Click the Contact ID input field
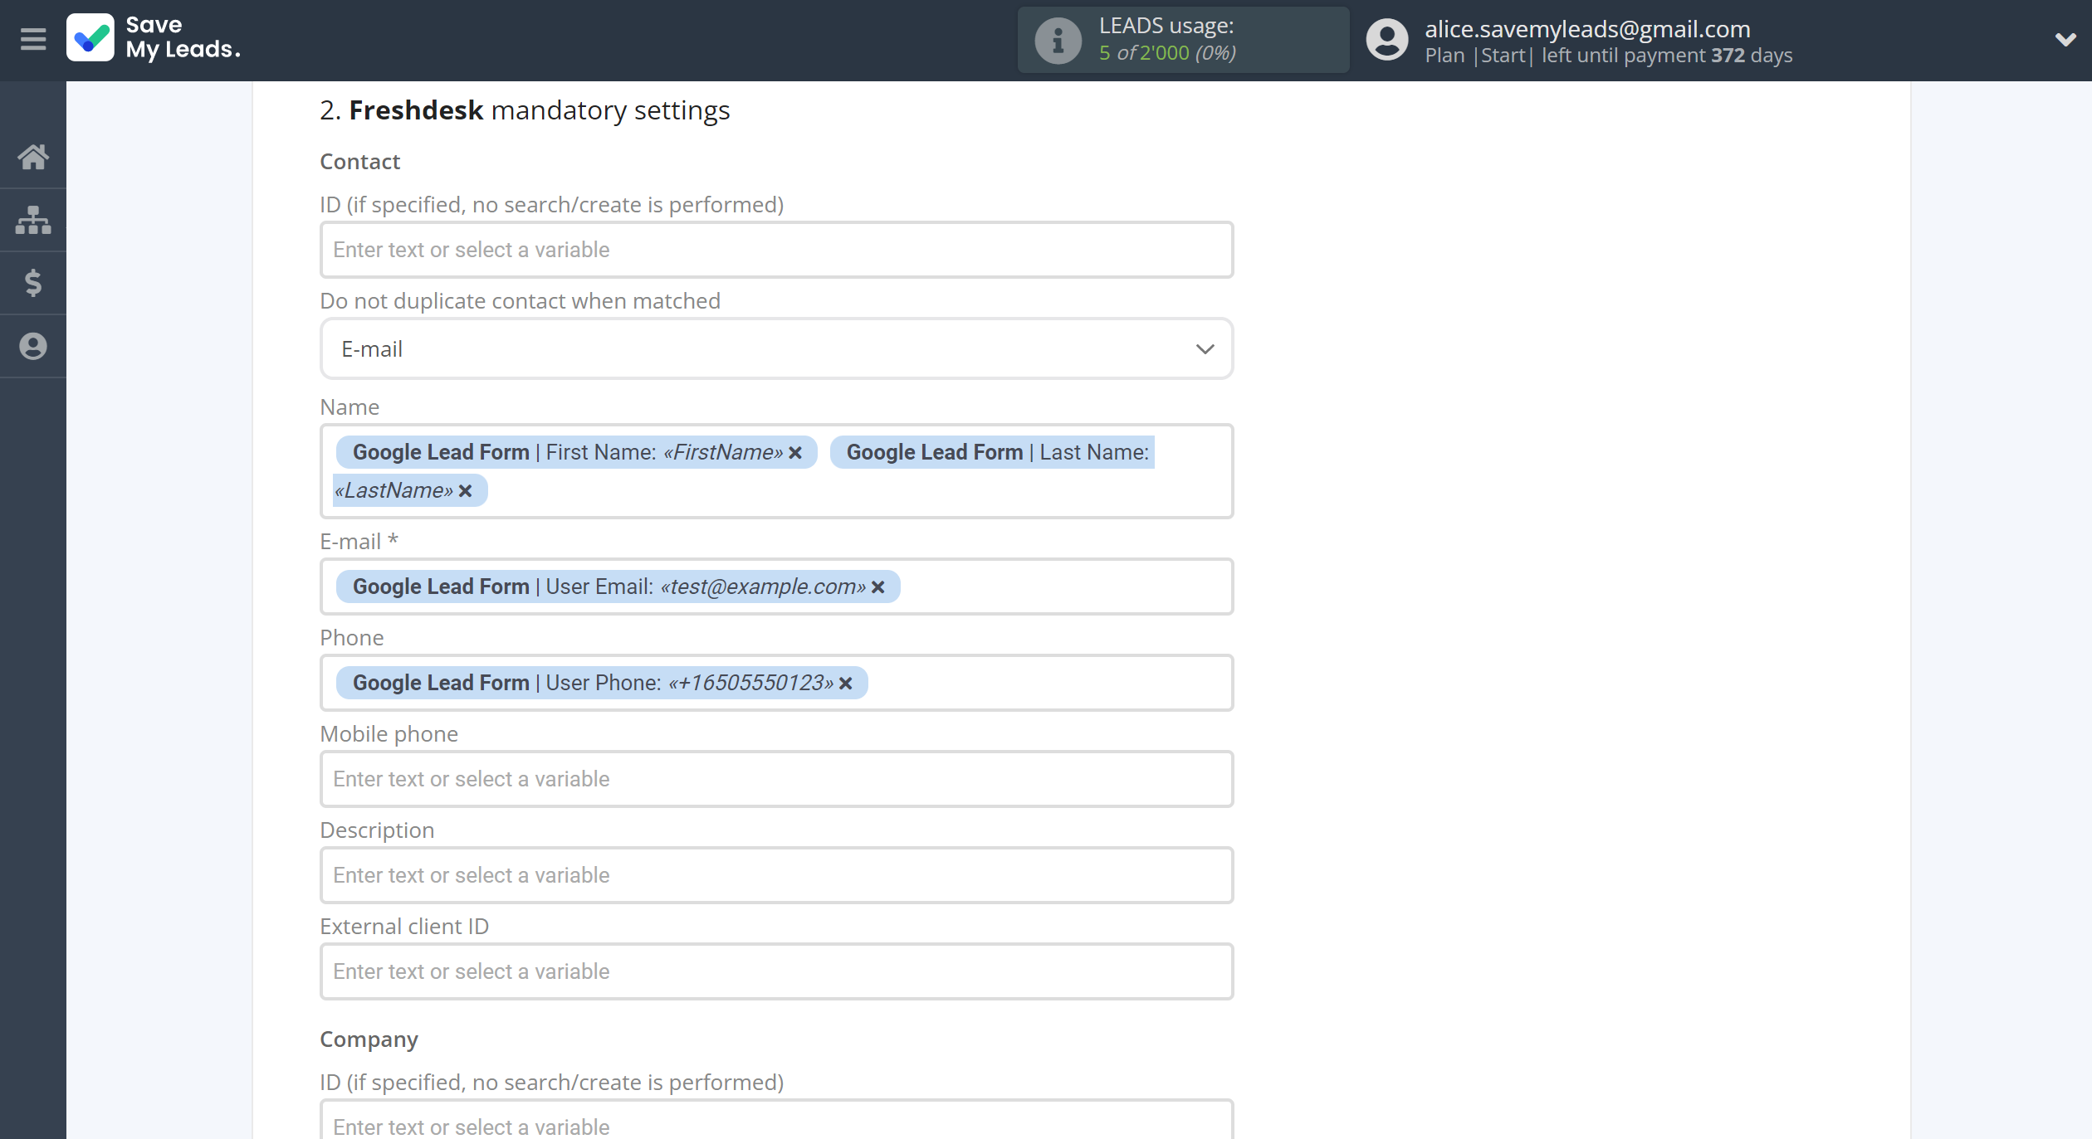This screenshot has width=2092, height=1139. [776, 250]
